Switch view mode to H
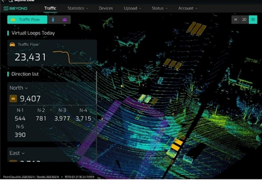Viewport: 262px width, 180px height. pos(236,20)
